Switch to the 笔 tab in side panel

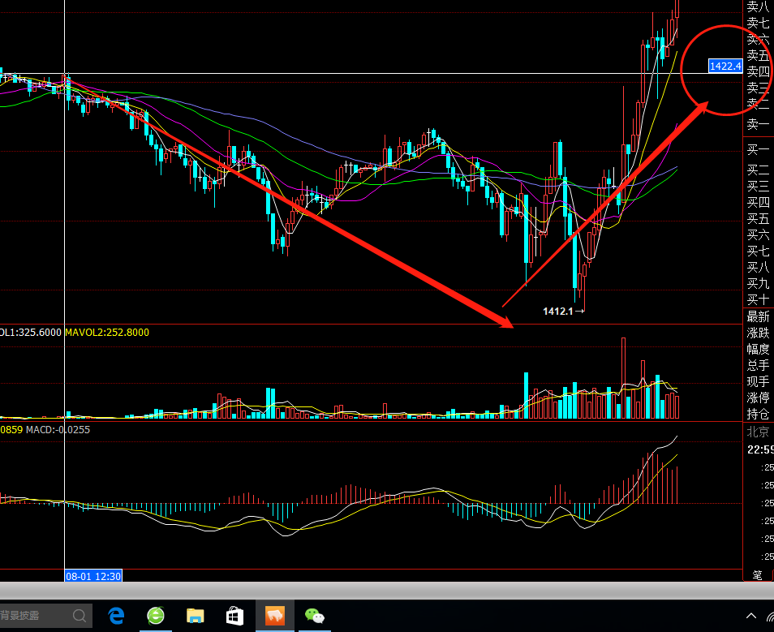point(757,574)
